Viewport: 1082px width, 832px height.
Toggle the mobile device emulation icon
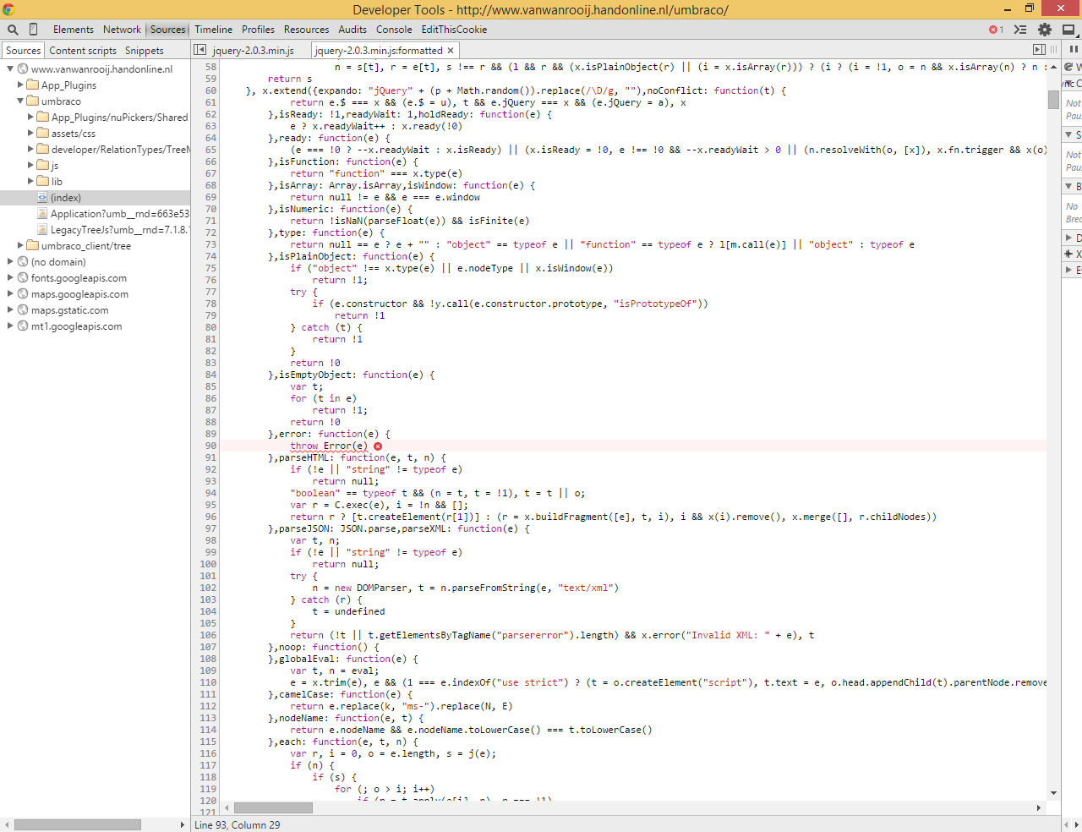pos(33,30)
